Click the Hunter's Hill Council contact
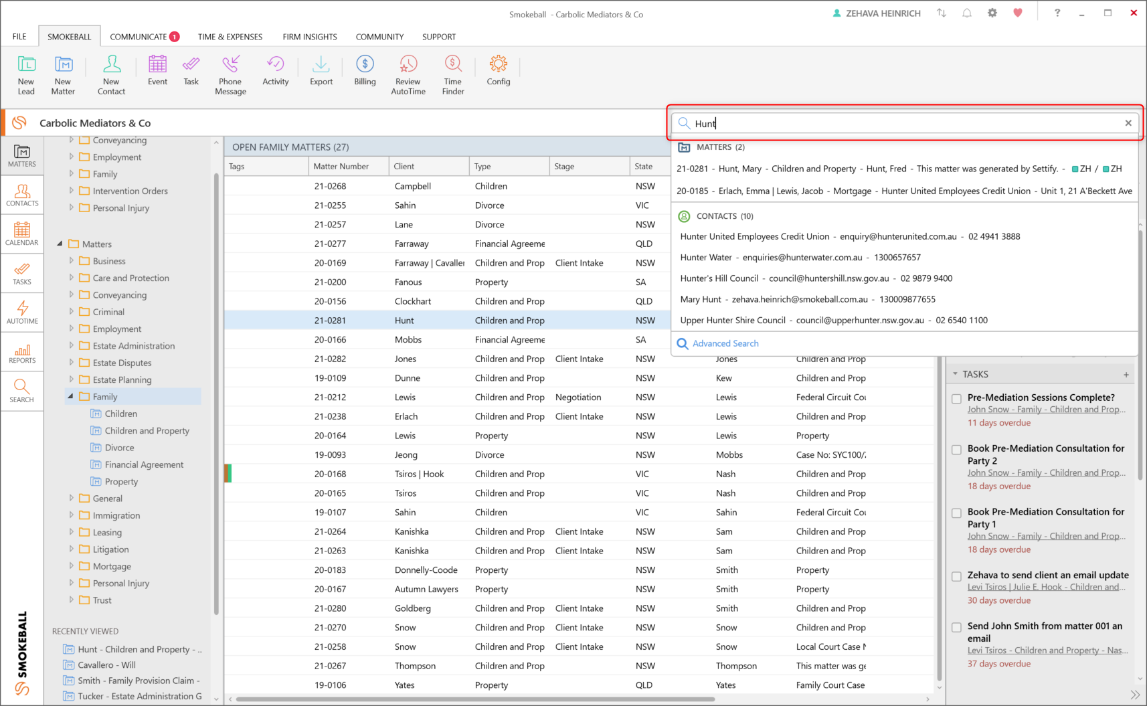This screenshot has height=706, width=1147. 905,278
